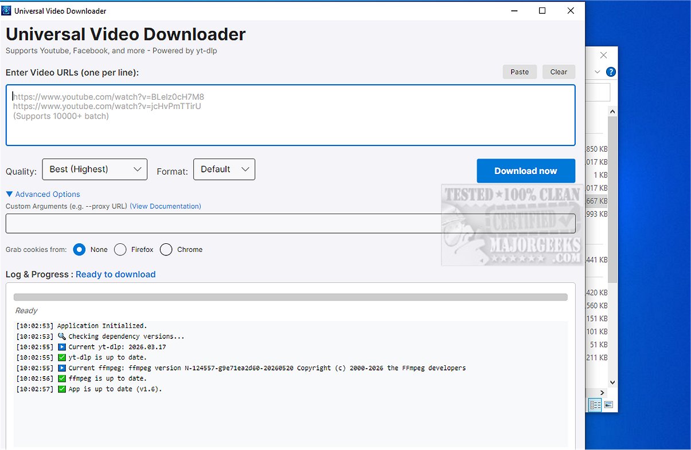Click in the Video URLs text area
The image size is (691, 450).
pos(291,116)
